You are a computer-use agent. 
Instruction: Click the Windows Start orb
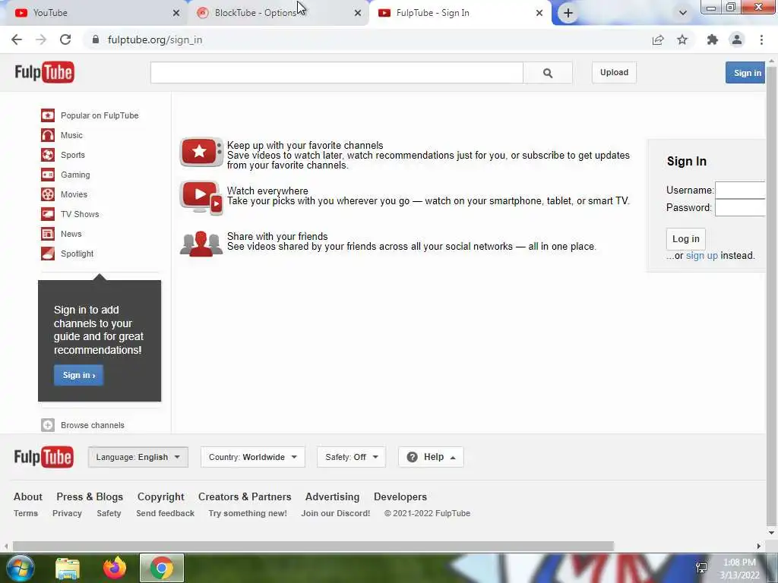[x=20, y=568]
